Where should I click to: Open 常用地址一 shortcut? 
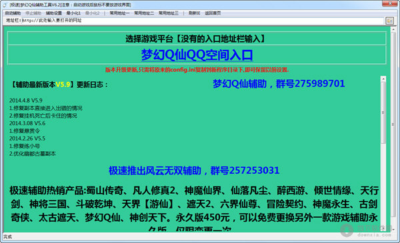[x=119, y=13]
